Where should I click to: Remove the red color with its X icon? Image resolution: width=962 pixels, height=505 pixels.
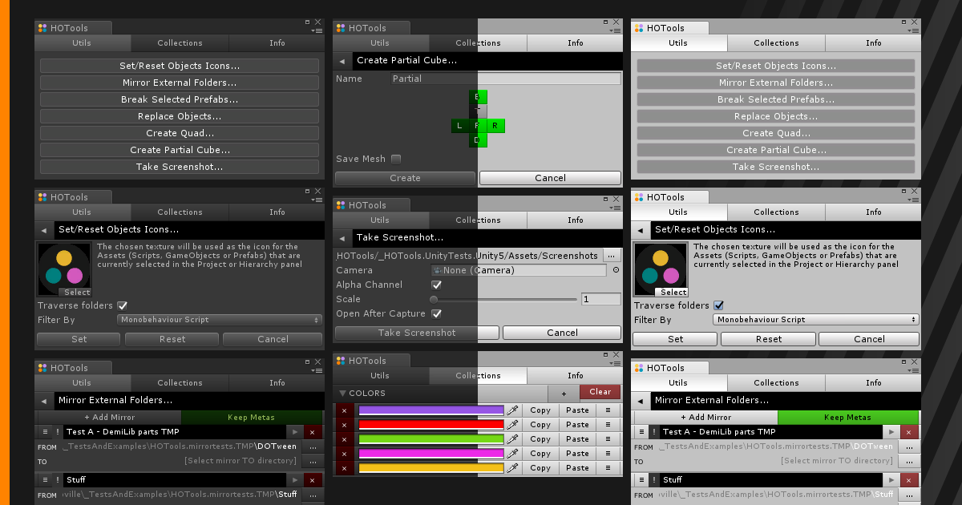coord(345,425)
